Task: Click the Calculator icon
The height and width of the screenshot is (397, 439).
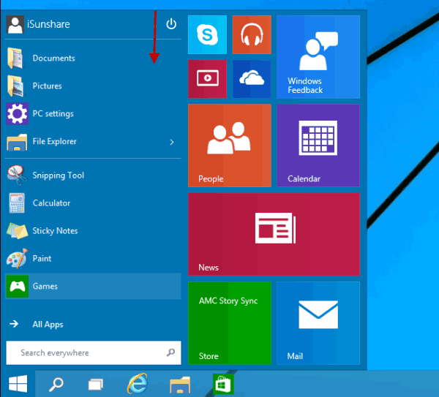Action: click(17, 203)
